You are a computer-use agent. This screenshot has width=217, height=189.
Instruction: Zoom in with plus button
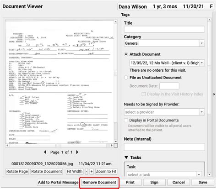coord(92,171)
